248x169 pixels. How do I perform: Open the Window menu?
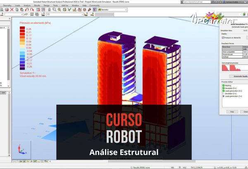(75, 5)
